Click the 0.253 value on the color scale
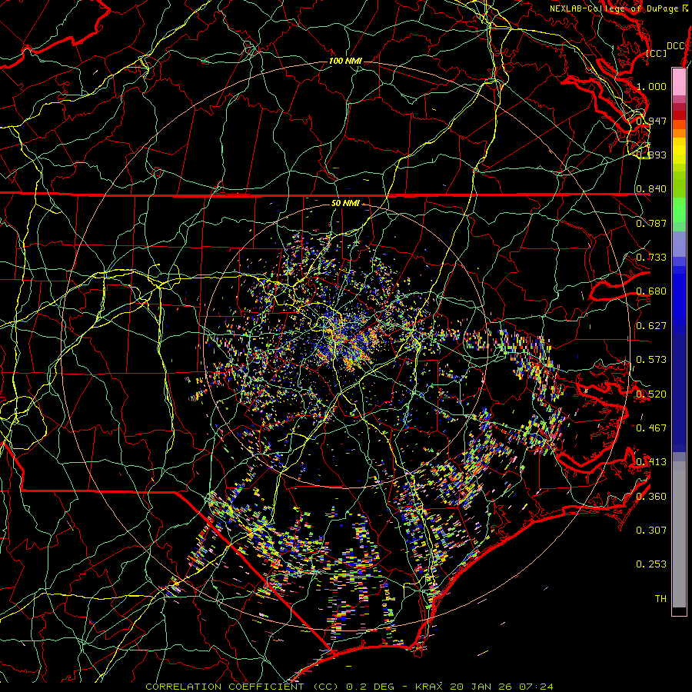The height and width of the screenshot is (692, 692). click(651, 564)
